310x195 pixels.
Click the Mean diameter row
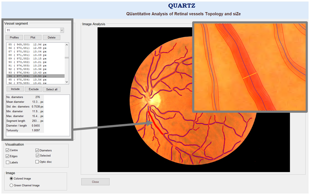point(25,102)
